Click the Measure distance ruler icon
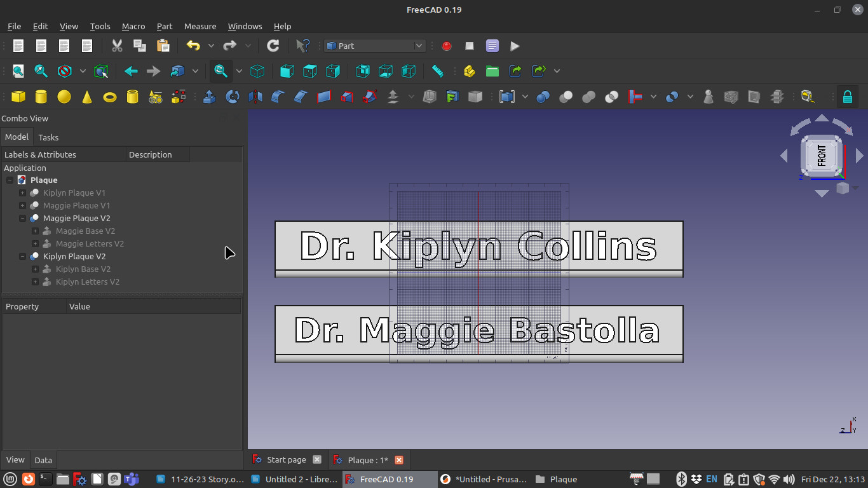This screenshot has width=868, height=488. (x=437, y=71)
